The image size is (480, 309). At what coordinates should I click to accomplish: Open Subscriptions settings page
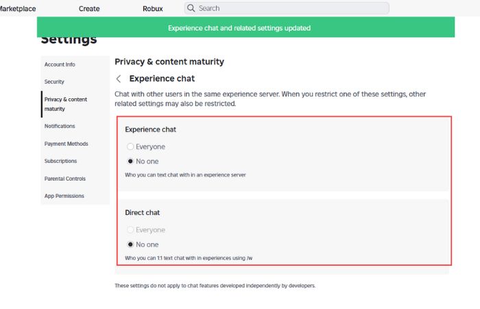[60, 161]
